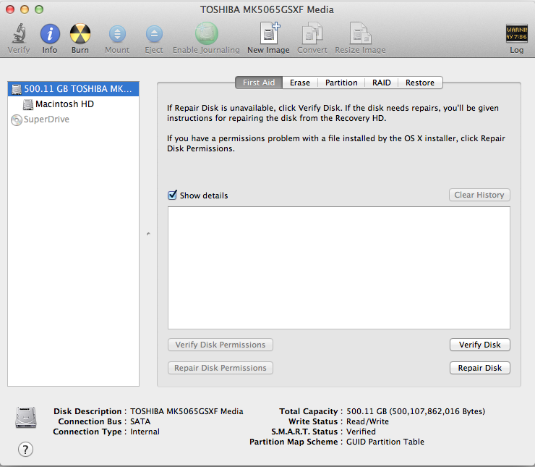Select SuperDrive in the sidebar
The height and width of the screenshot is (467, 535).
coord(46,119)
